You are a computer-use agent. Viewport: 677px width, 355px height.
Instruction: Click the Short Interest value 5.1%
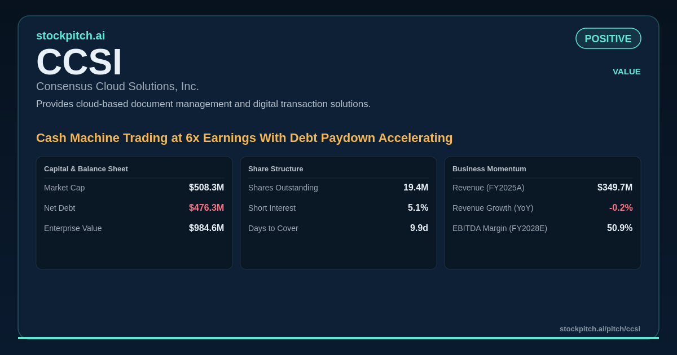click(x=418, y=208)
